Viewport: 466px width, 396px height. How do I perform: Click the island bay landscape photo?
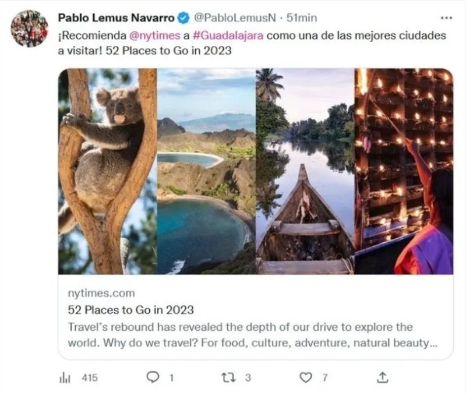(206, 171)
